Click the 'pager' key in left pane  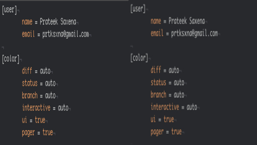click(x=28, y=132)
